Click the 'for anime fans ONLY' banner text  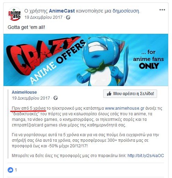pyautogui.click(x=148, y=59)
